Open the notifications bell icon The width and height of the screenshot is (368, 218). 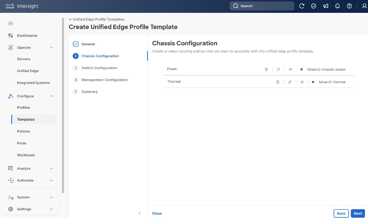pyautogui.click(x=337, y=6)
